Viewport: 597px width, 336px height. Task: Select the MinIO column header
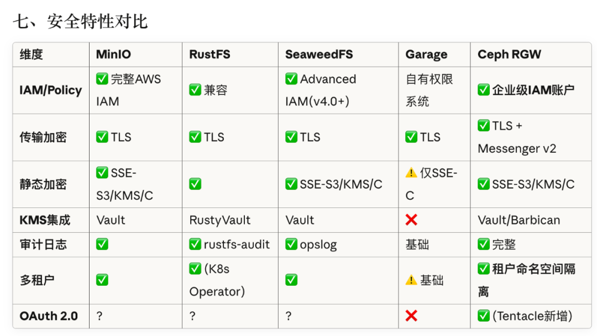point(114,55)
